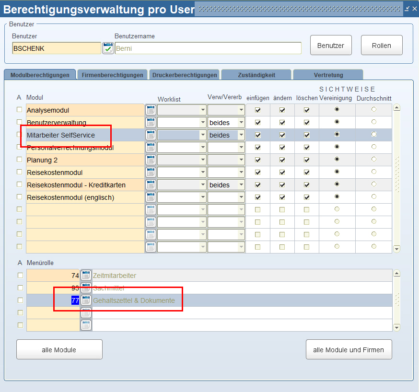Open Worklist dropdown for Personalverrechnungsmodul
Image resolution: width=419 pixels, height=392 pixels.
click(203, 148)
